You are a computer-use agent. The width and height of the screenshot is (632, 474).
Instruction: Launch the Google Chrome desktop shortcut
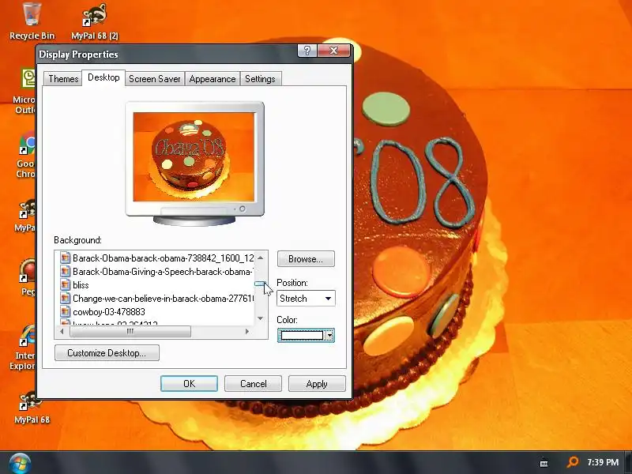click(x=27, y=155)
